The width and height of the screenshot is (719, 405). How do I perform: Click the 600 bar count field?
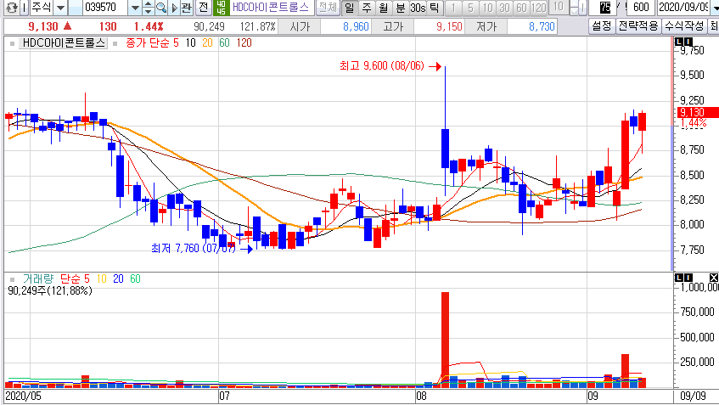(641, 8)
